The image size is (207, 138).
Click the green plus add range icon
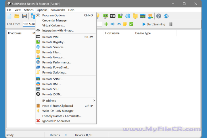point(106,24)
